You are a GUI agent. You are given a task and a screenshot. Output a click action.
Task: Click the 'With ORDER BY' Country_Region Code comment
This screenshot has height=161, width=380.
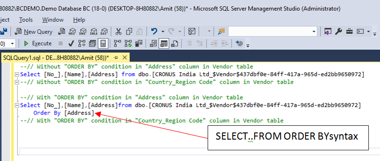152,120
